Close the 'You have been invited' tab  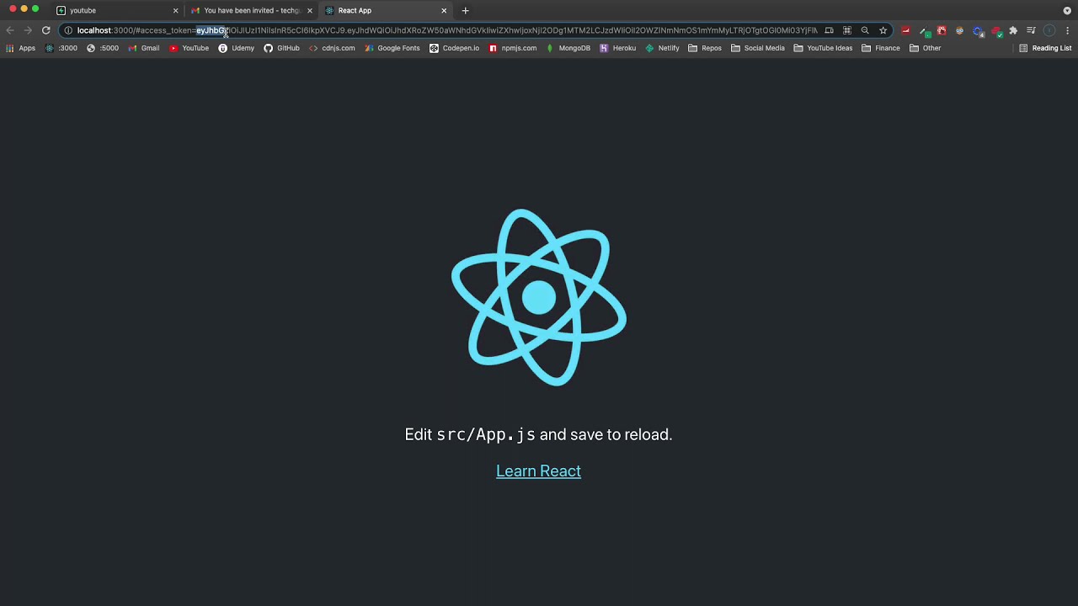coord(309,11)
